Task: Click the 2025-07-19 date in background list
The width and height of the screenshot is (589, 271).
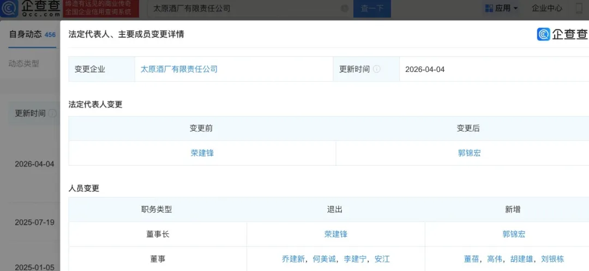Action: (34, 222)
